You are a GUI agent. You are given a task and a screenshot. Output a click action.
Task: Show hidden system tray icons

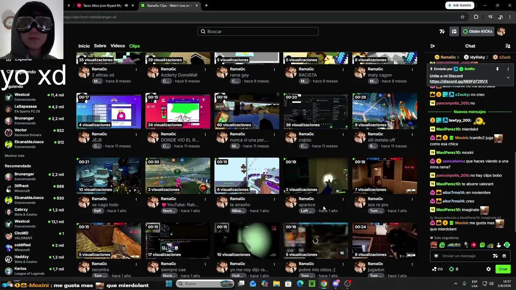(456, 284)
